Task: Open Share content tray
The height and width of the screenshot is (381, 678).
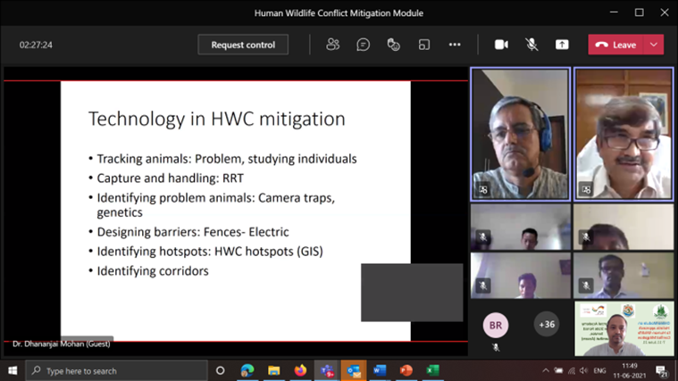Action: (x=562, y=45)
